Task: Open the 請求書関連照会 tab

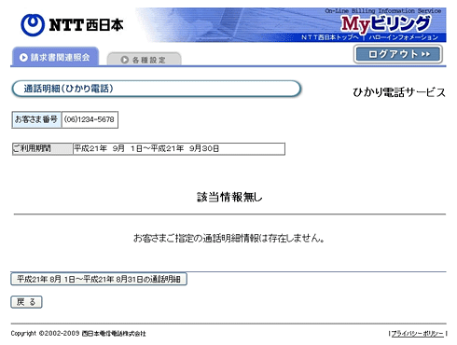Action: [x=55, y=57]
